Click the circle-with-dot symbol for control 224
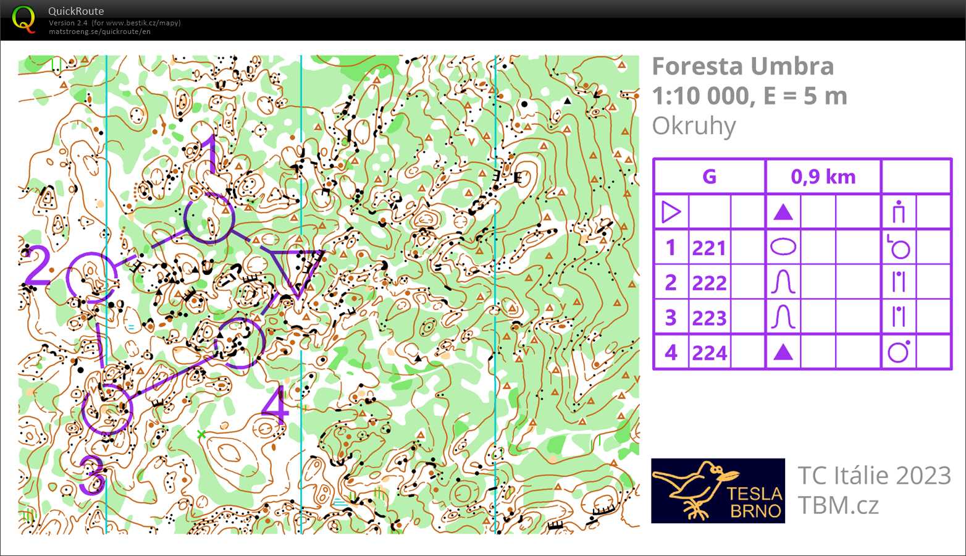The width and height of the screenshot is (966, 556). (x=899, y=352)
